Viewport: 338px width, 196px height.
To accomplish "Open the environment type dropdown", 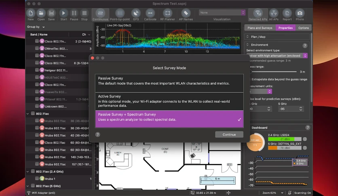I will (x=277, y=56).
